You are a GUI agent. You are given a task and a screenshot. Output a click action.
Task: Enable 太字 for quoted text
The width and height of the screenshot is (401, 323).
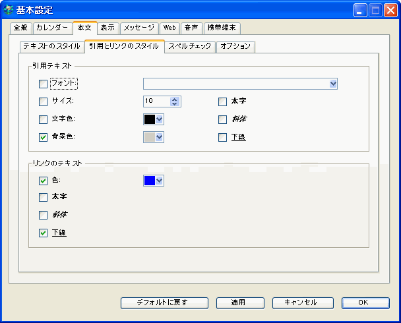tap(223, 102)
